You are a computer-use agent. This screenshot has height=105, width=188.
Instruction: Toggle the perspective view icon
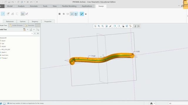[127, 26]
